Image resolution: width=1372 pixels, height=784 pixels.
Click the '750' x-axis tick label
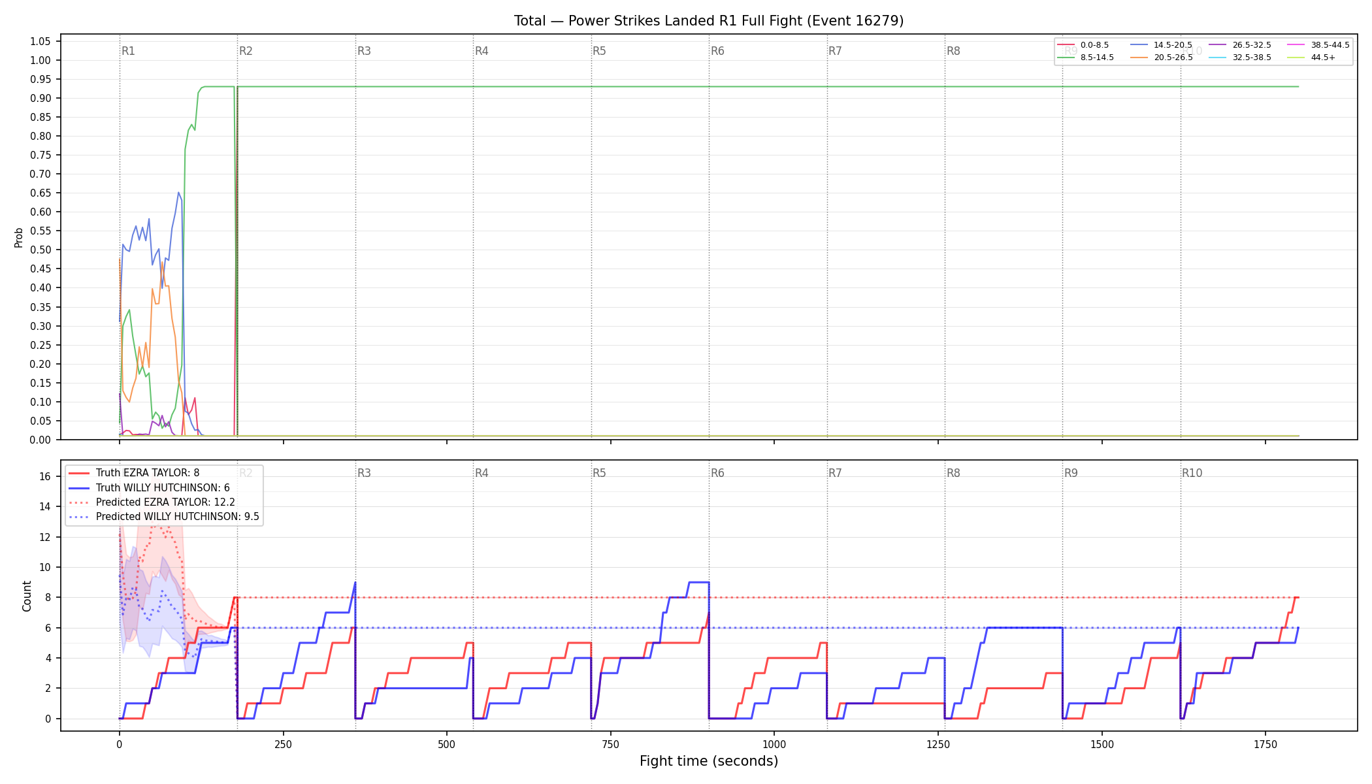coord(611,744)
